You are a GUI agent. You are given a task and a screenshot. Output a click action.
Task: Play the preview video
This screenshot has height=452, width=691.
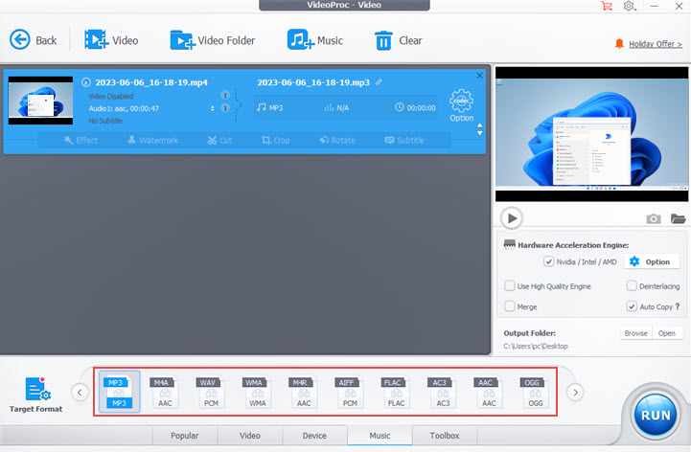(512, 218)
